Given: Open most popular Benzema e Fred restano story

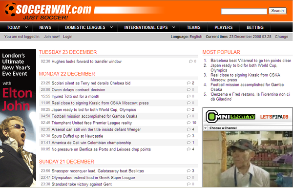Looking at the screenshot, I should 250,97.
